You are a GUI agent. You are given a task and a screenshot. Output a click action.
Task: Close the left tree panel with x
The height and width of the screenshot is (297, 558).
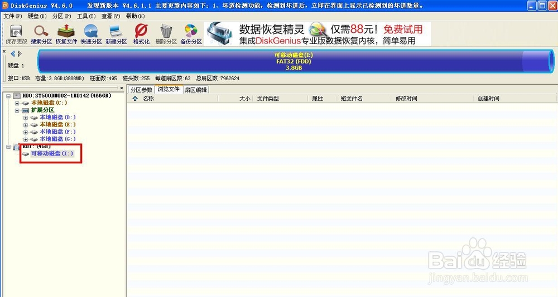click(122, 87)
